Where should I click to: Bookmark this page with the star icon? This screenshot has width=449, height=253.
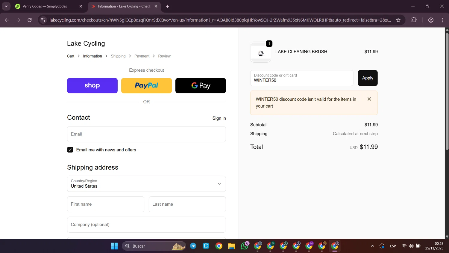pyautogui.click(x=398, y=20)
